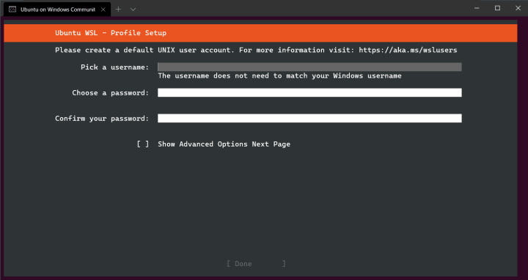Minimize the terminal window
528x280 pixels.
(477, 8)
